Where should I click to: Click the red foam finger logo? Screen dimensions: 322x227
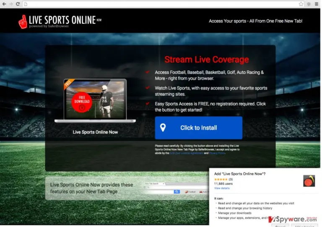point(23,22)
